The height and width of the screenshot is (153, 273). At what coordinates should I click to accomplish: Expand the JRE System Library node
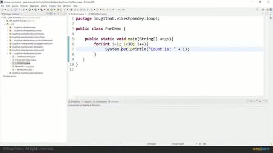tap(5, 21)
